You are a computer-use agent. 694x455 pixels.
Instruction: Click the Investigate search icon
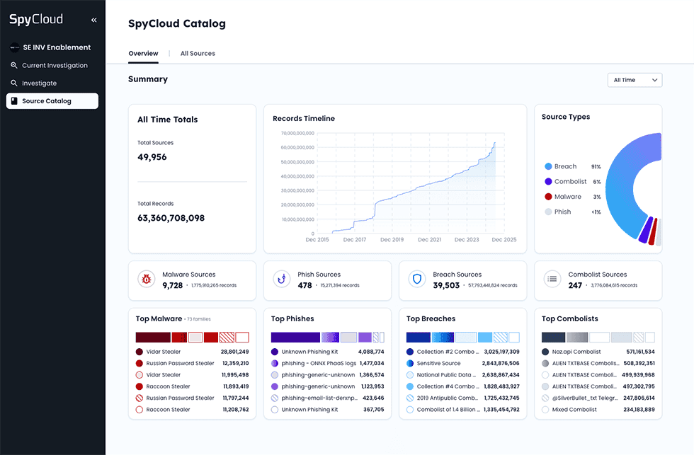coord(14,83)
